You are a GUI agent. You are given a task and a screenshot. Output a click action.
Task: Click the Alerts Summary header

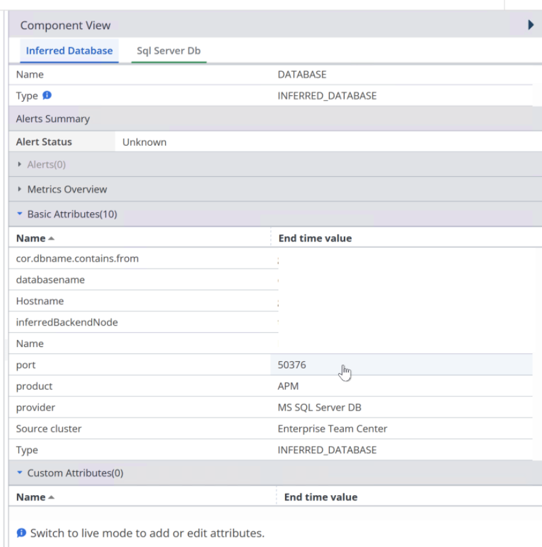[53, 119]
